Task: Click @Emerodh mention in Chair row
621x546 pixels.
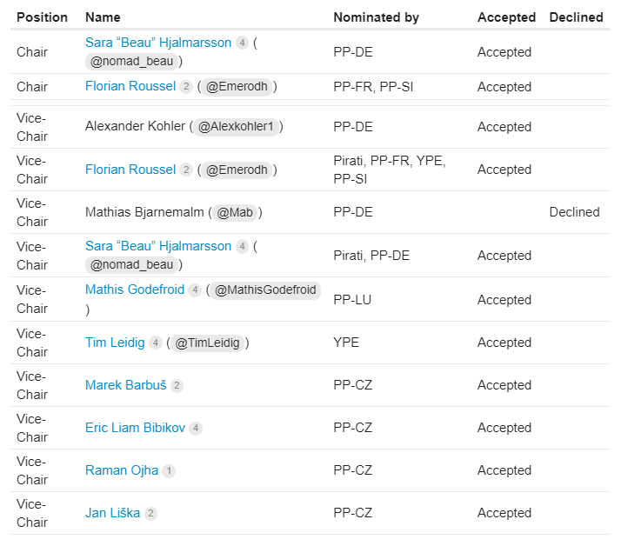Action: [x=237, y=86]
